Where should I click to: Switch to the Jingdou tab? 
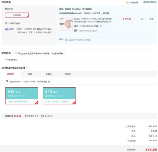click(x=30, y=74)
